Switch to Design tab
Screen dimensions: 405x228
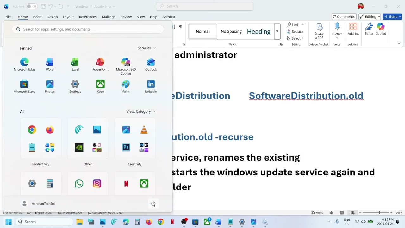pos(52,17)
